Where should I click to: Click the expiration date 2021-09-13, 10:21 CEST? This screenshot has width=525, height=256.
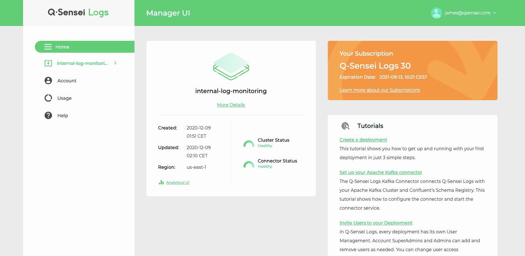[403, 77]
